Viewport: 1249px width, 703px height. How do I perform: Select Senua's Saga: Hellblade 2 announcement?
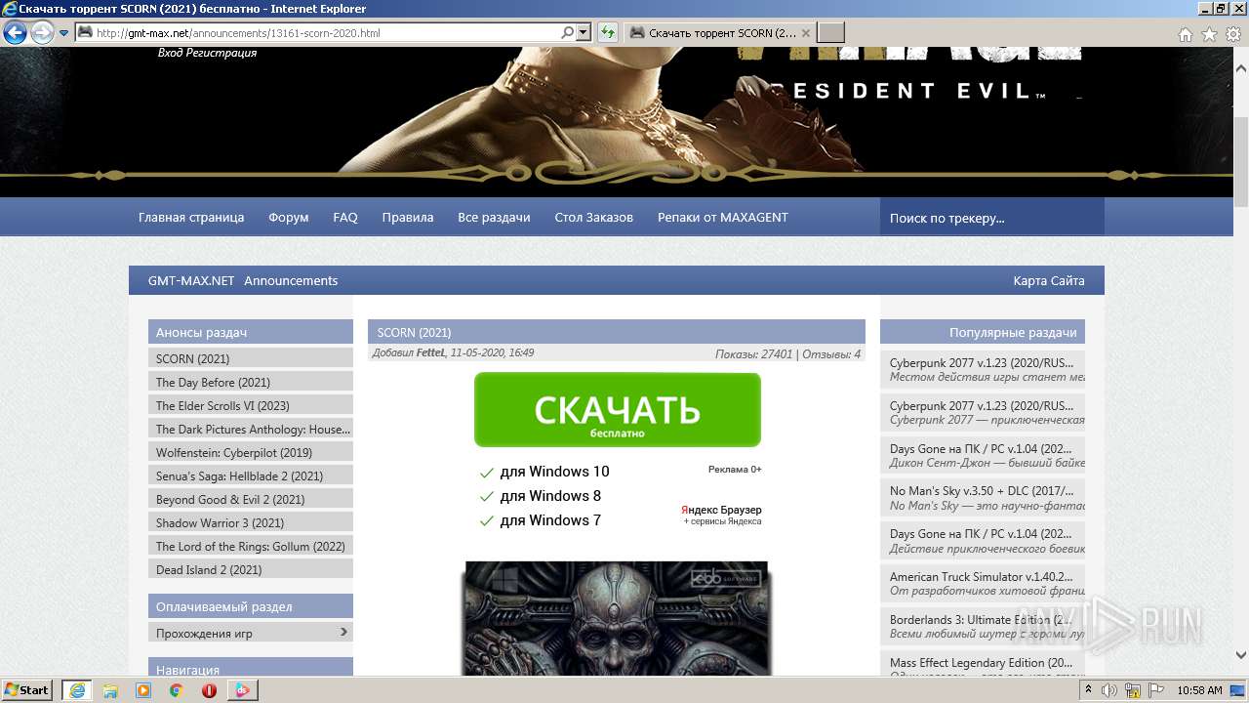pos(251,476)
